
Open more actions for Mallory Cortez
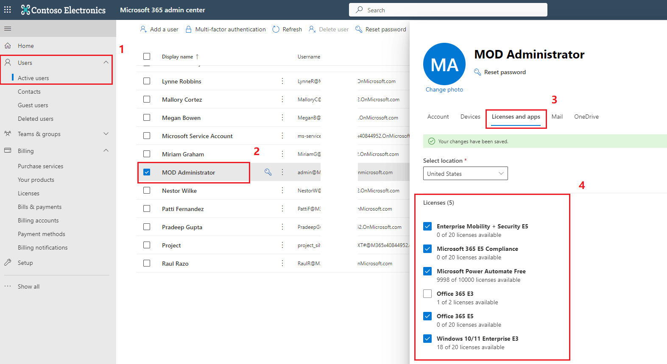(282, 99)
